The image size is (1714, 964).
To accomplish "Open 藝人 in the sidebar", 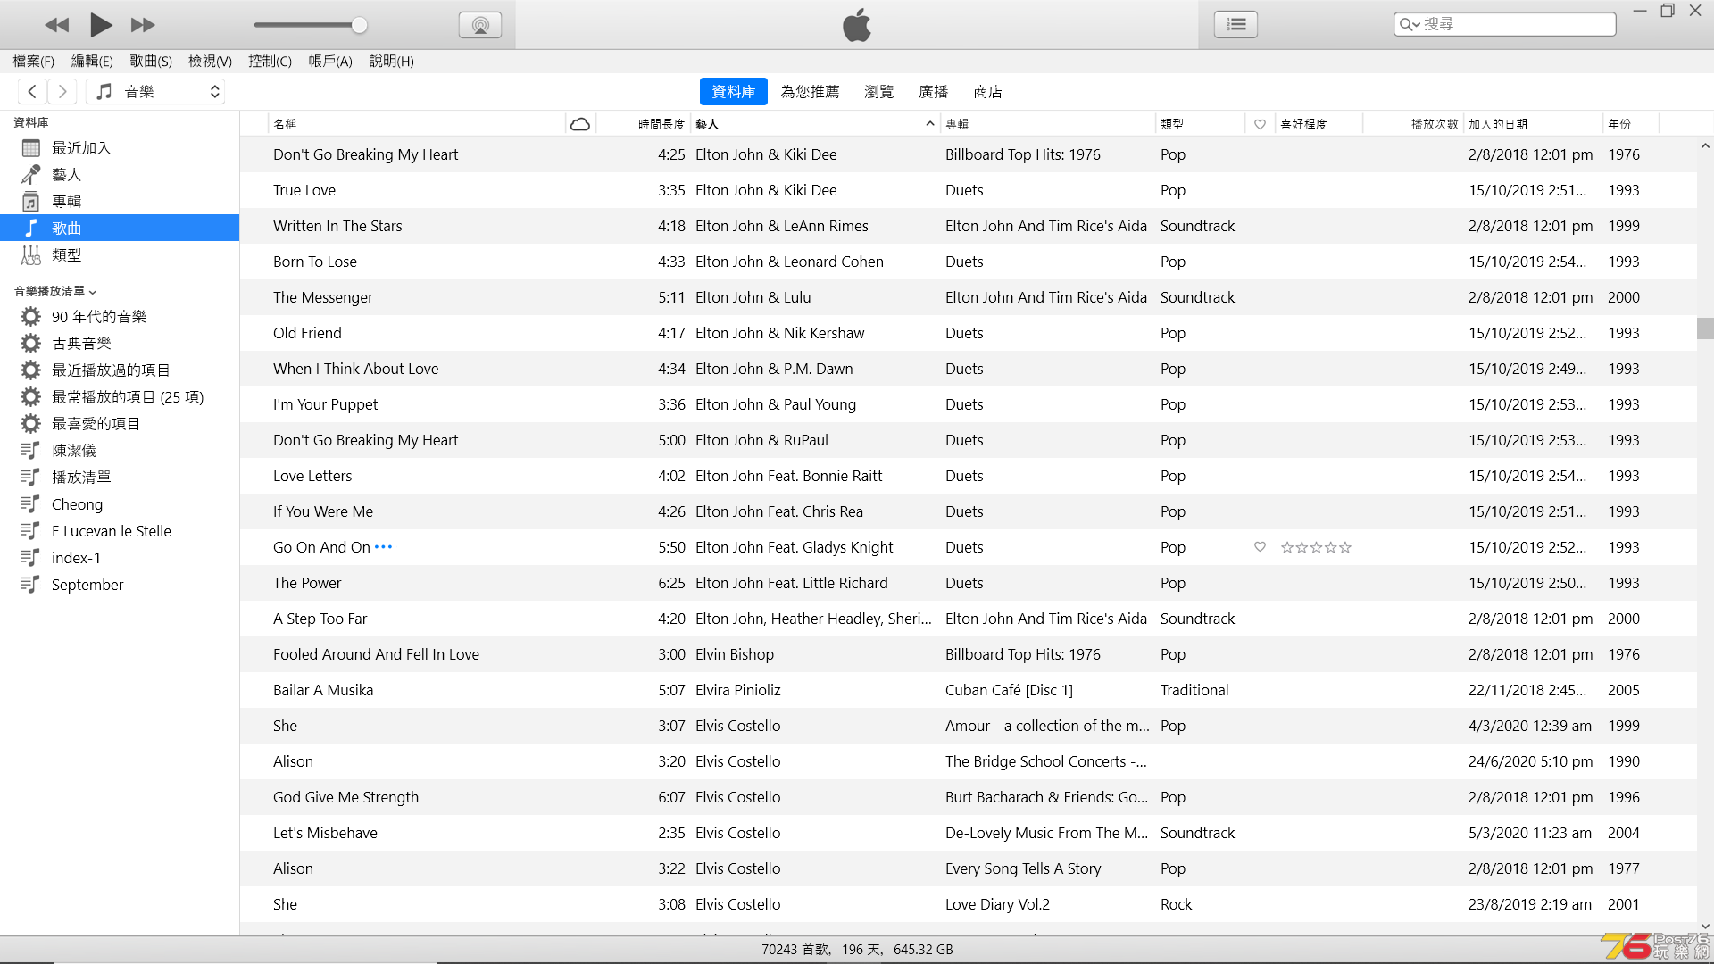I will point(120,175).
